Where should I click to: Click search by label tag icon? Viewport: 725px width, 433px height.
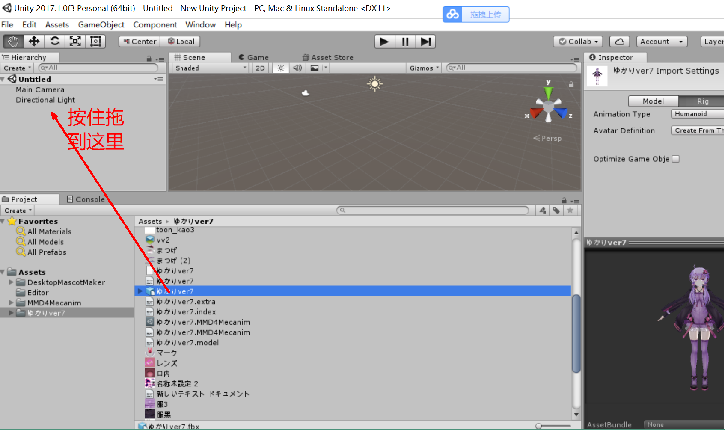click(556, 210)
